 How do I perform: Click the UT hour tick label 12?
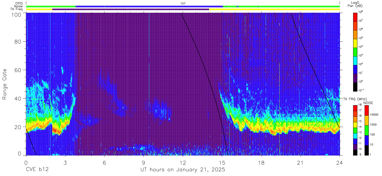click(x=183, y=162)
